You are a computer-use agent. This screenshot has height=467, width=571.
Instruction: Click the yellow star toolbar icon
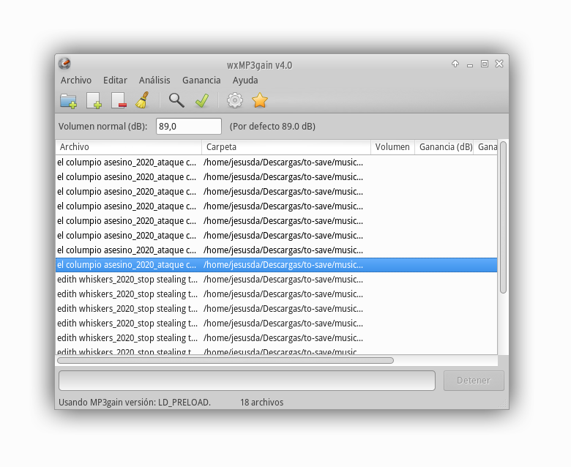(x=260, y=101)
